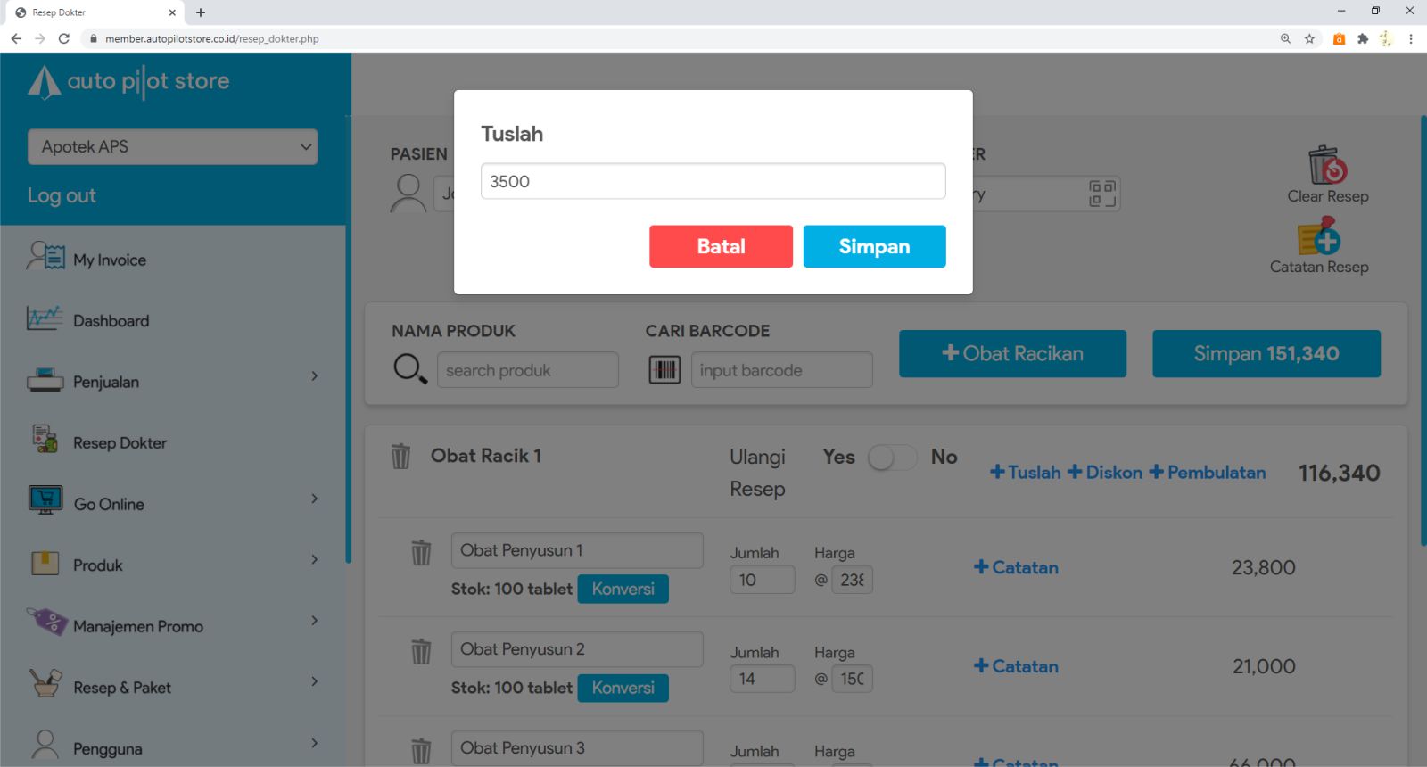Delete Obat Racik 1 with trash icon

coord(400,457)
